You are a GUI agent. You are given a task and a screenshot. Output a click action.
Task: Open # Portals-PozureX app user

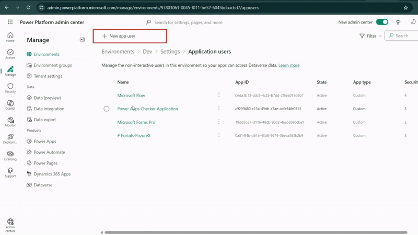[x=134, y=136]
